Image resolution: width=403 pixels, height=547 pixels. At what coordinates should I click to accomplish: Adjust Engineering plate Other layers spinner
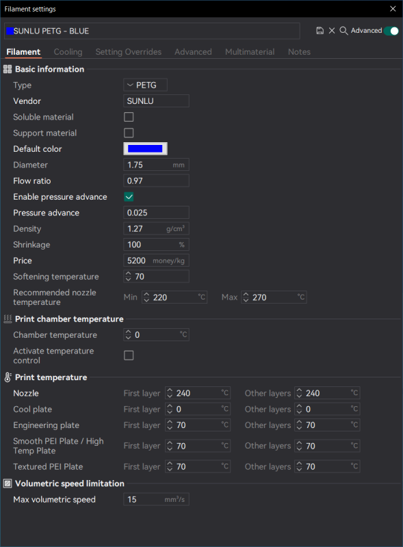point(299,425)
